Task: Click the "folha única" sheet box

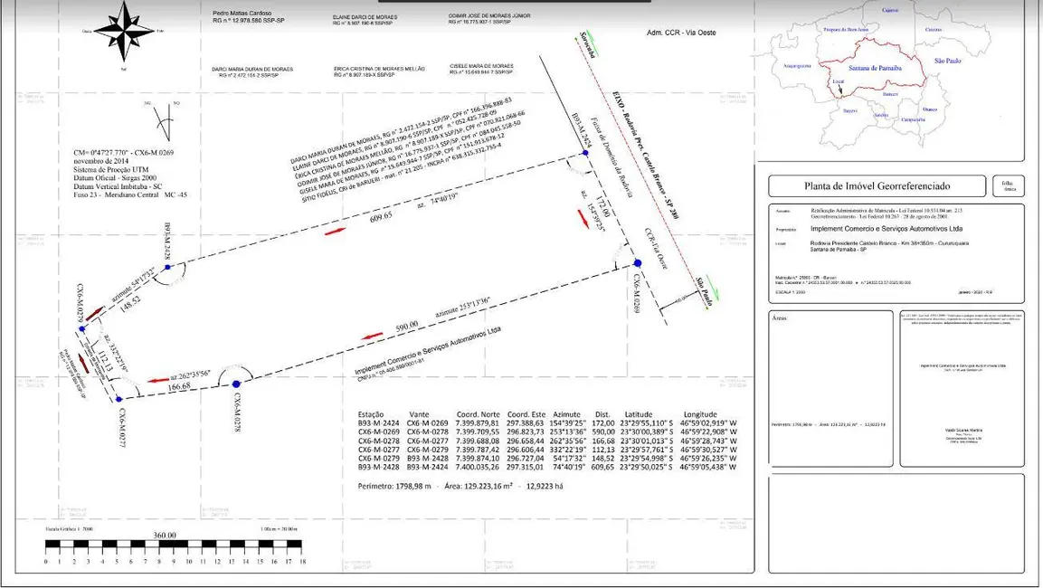Action: pos(1009,185)
